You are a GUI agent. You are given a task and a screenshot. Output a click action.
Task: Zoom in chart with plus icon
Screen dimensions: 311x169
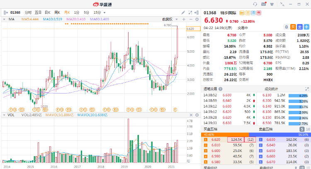184,19
